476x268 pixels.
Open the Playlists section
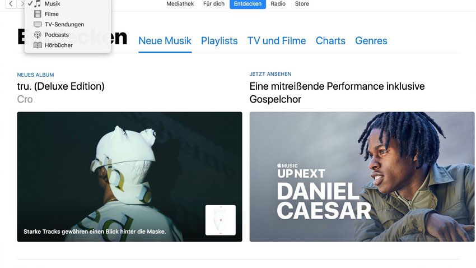pyautogui.click(x=219, y=41)
